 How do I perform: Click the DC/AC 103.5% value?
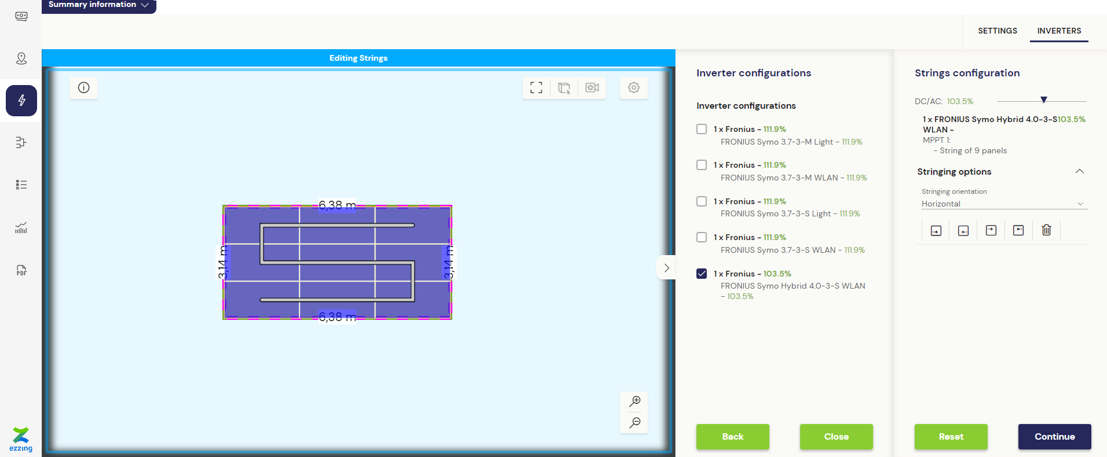pos(960,101)
